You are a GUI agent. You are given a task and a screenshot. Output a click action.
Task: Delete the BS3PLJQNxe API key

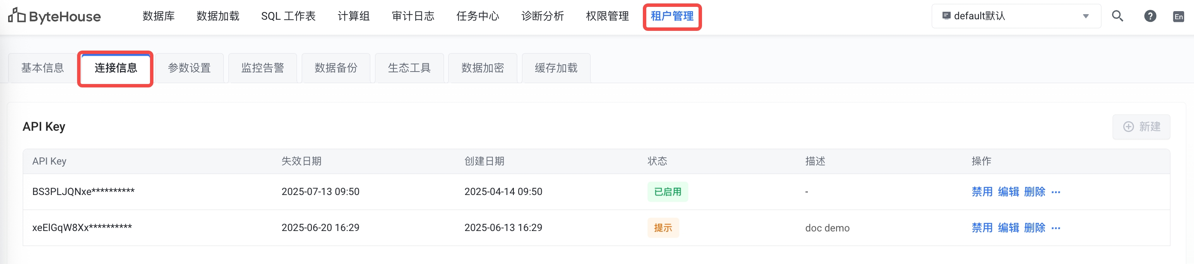(1034, 192)
